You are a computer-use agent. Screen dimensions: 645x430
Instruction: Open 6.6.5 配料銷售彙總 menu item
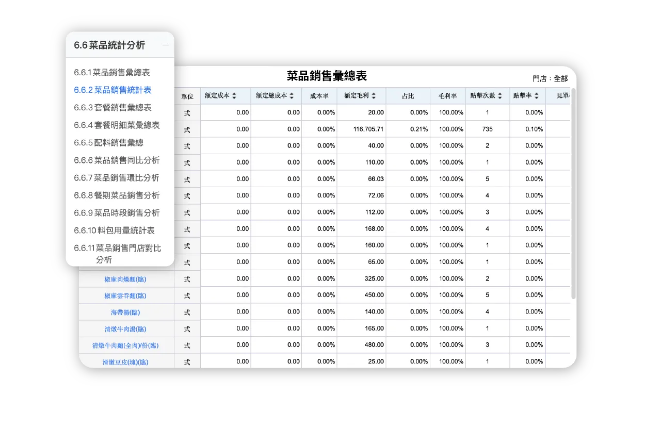[108, 143]
